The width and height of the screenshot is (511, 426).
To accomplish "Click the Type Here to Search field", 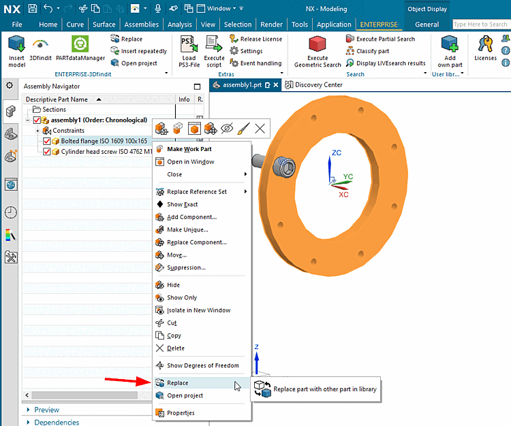I will click(x=482, y=24).
